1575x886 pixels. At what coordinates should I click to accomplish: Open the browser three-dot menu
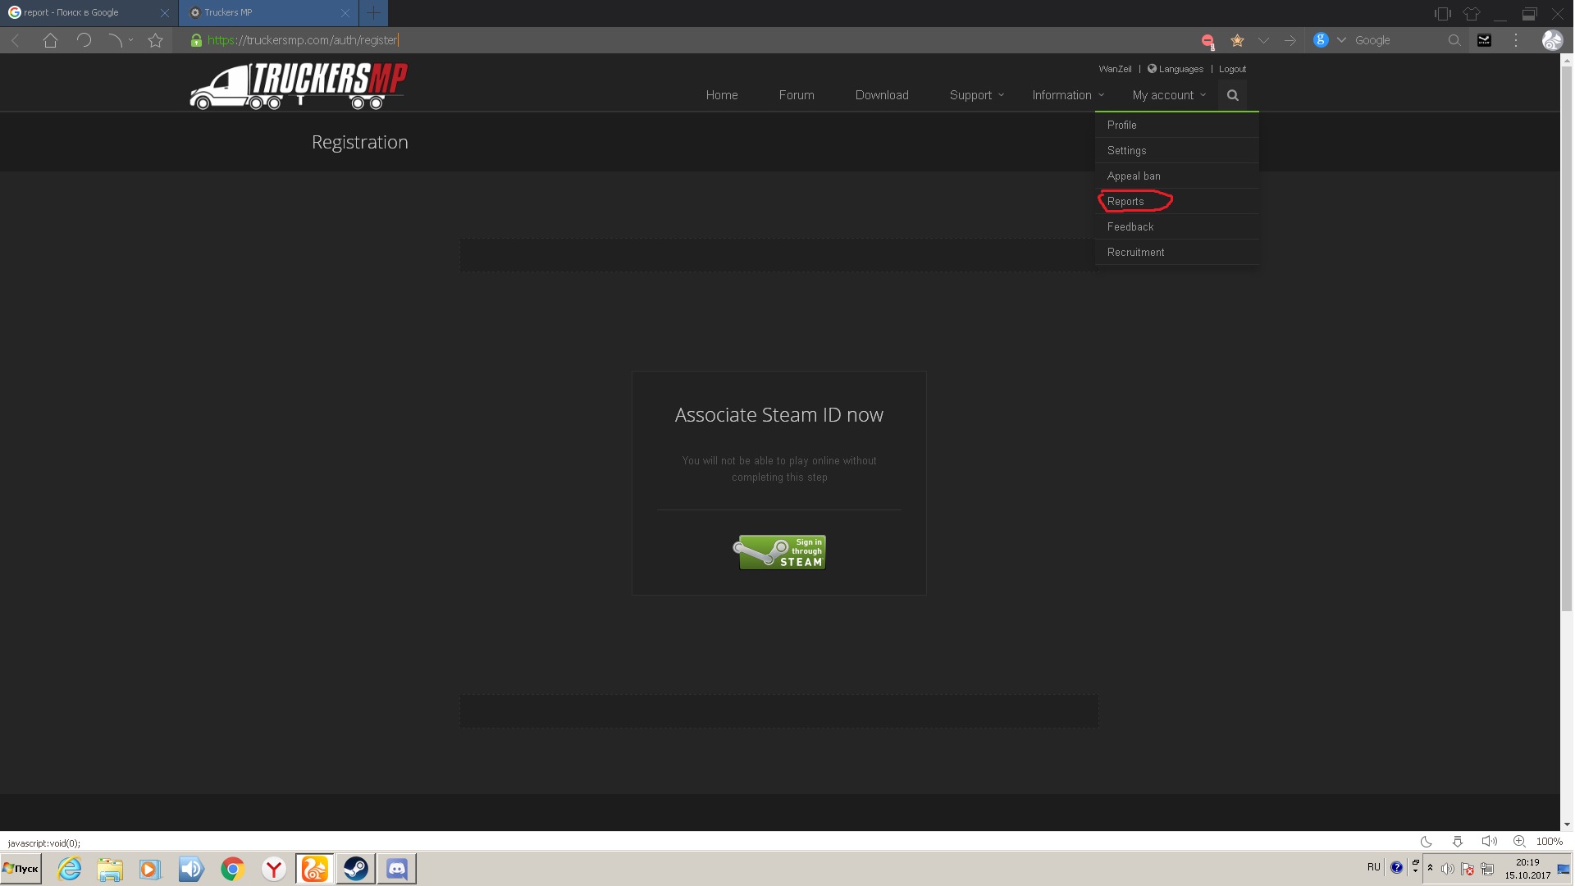tap(1516, 40)
